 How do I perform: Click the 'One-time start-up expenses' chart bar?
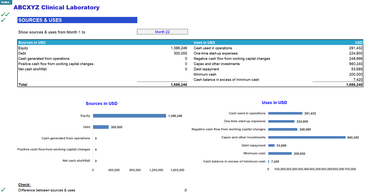click(x=281, y=121)
